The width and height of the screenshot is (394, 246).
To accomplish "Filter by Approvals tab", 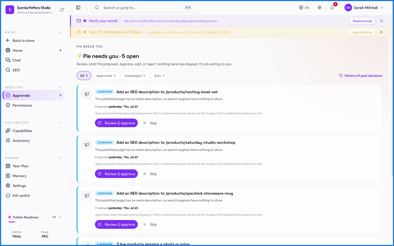I will [x=106, y=76].
